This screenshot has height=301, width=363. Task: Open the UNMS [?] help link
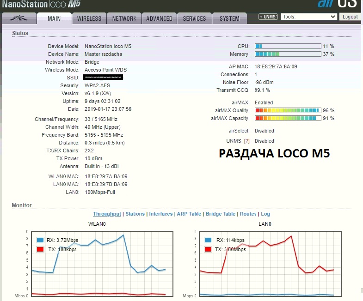click(247, 141)
